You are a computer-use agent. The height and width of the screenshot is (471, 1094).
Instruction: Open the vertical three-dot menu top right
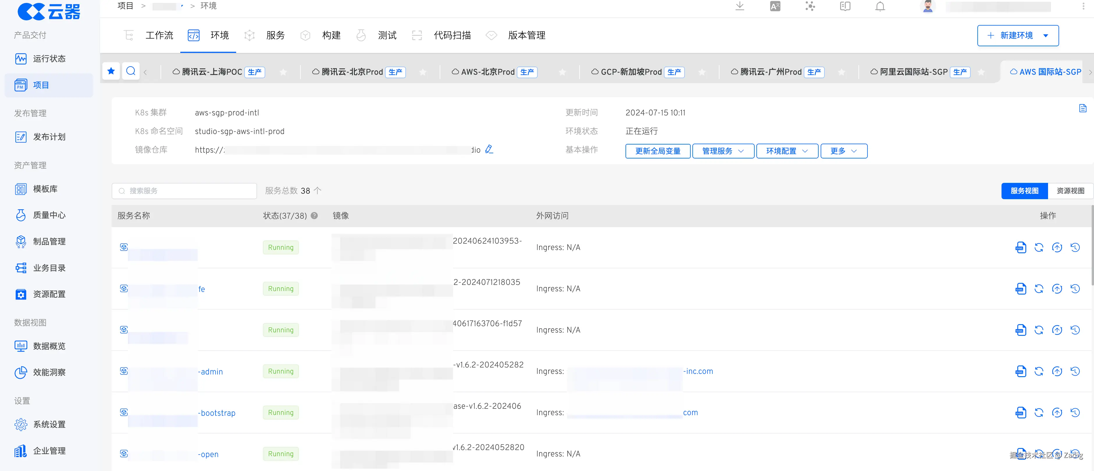click(x=1083, y=6)
